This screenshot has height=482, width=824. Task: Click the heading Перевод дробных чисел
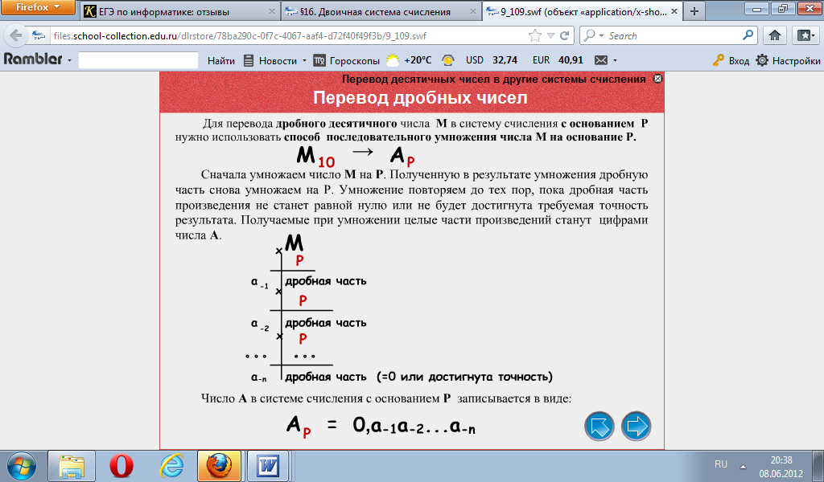click(420, 98)
